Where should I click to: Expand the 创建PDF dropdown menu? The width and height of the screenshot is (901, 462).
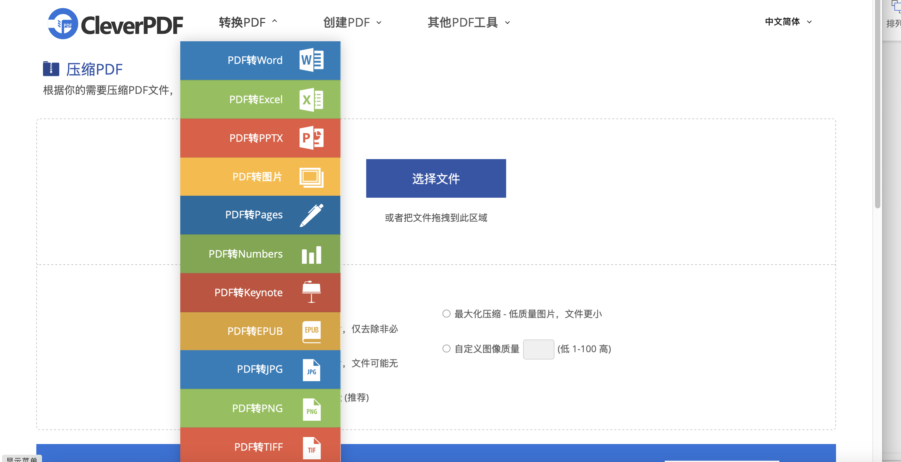(352, 22)
